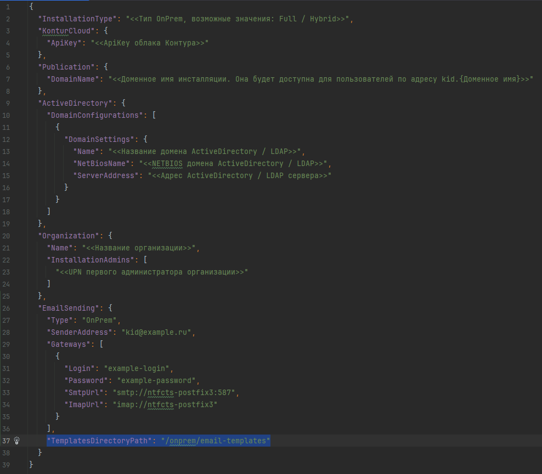This screenshot has height=474, width=542.
Task: Click line number 39 in the gutter
Action: [6, 465]
